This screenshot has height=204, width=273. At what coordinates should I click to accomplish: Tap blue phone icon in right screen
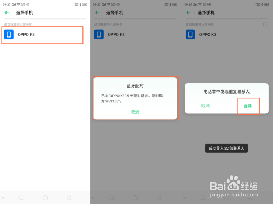[x=191, y=34]
